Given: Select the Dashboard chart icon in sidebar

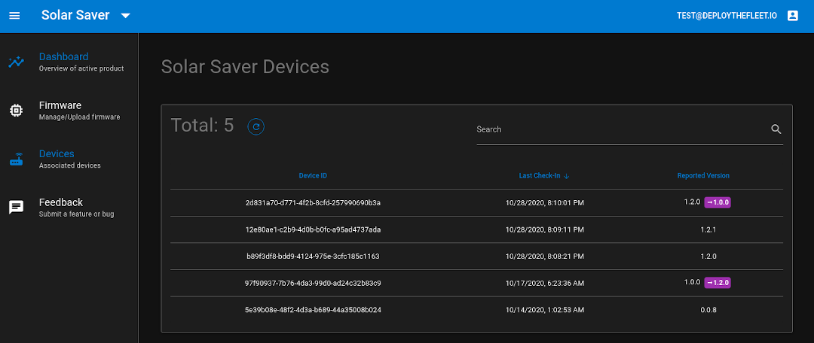Looking at the screenshot, I should 16,62.
